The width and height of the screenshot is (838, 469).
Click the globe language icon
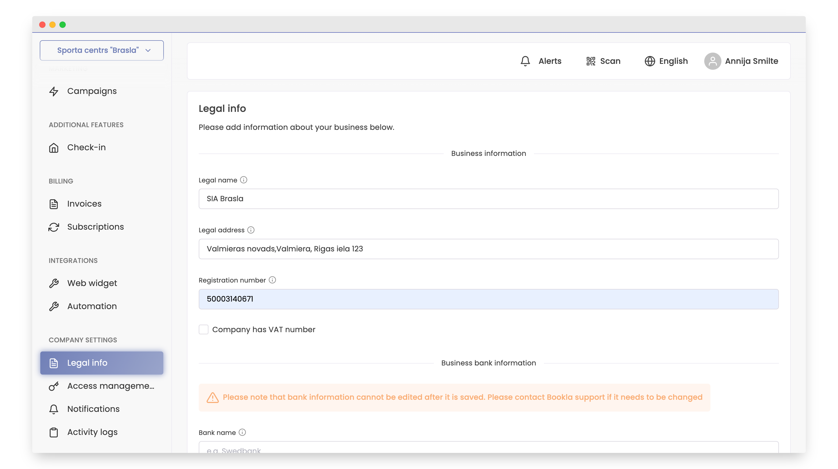coord(649,61)
